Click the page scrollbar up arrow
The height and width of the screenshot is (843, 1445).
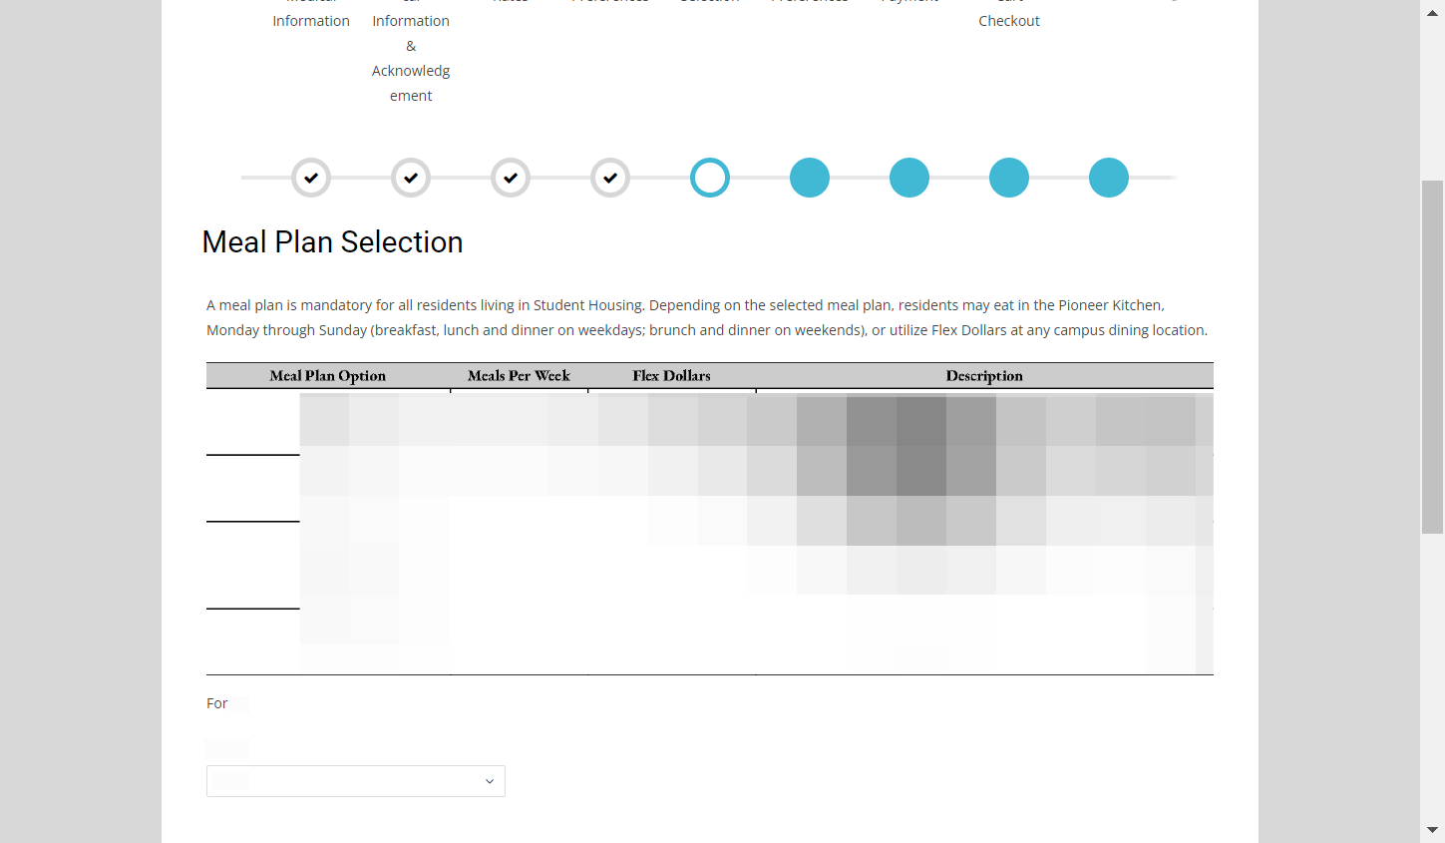pyautogui.click(x=1432, y=13)
